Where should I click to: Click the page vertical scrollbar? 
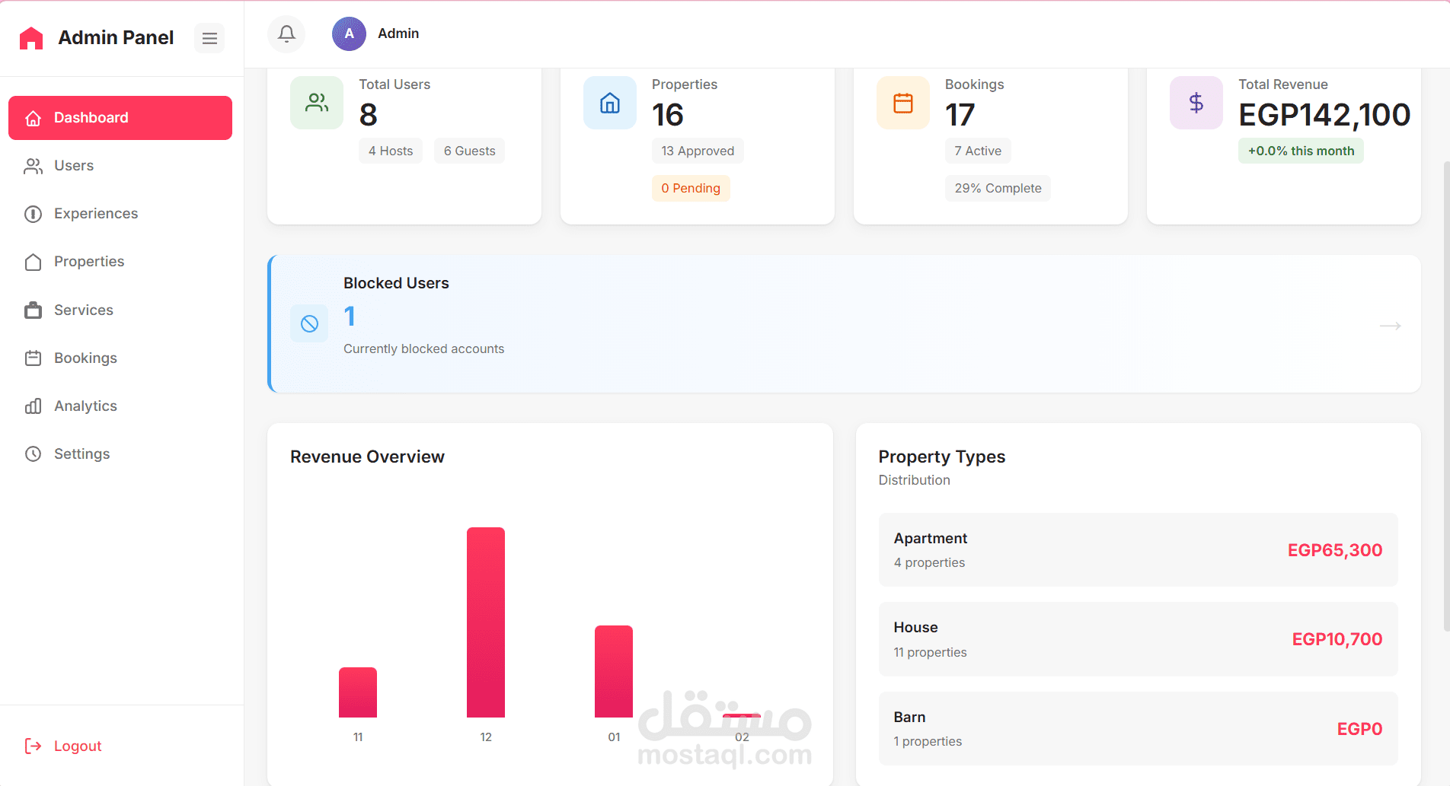(1446, 396)
